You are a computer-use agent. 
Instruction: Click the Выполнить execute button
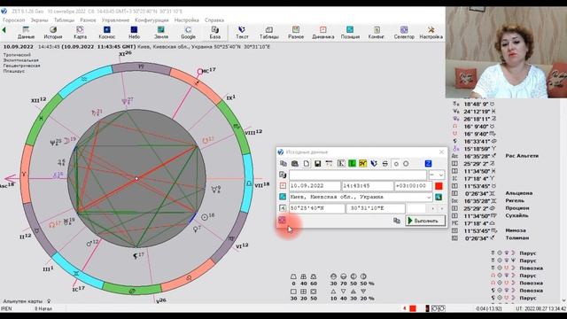click(425, 221)
